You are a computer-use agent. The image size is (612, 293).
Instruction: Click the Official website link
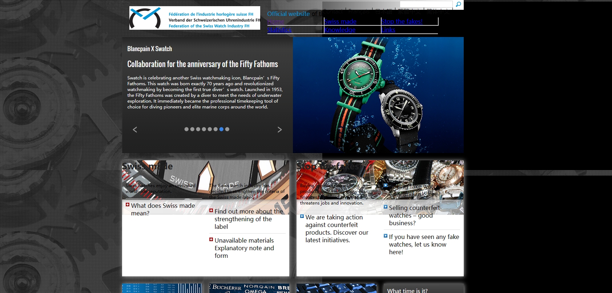289,14
